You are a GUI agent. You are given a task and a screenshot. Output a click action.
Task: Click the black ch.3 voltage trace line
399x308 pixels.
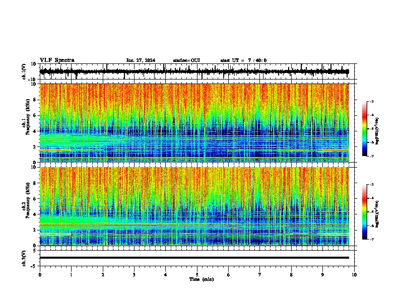tap(194, 258)
